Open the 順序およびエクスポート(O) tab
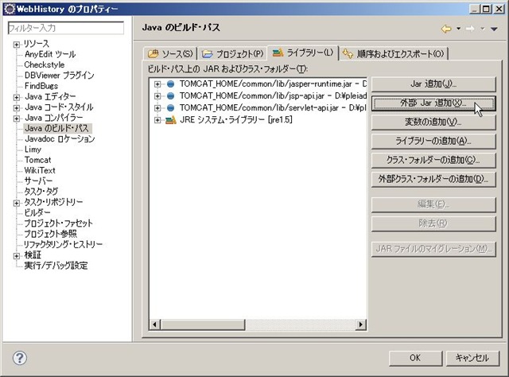 pos(394,53)
